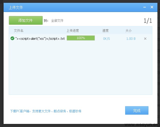This screenshot has width=160, height=127.
Task: Click the green 添加文件 button
Action: 26,20
